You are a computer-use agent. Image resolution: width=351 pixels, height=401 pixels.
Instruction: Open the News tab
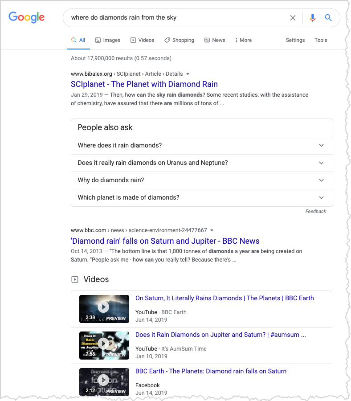click(x=215, y=40)
